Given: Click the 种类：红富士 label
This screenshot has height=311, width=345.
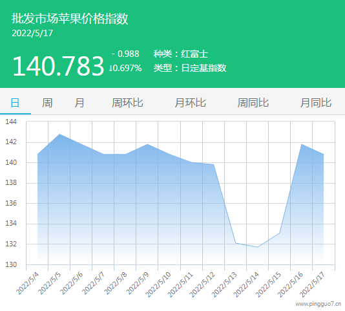Looking at the screenshot, I should [181, 54].
